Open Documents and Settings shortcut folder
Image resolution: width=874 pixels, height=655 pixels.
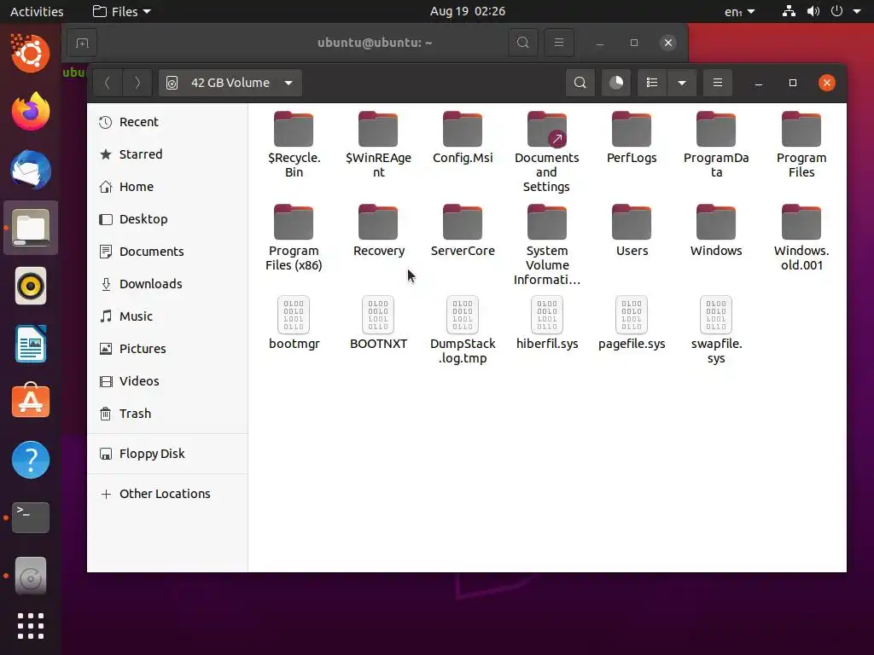click(547, 152)
